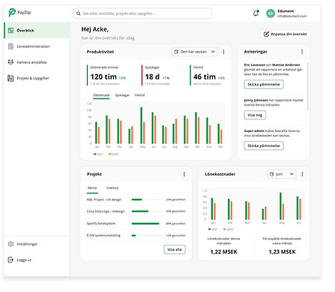Image resolution: width=335 pixels, height=292 pixels.
Task: Click Coca Cola Logo - redesign name
Action: [x=106, y=212]
